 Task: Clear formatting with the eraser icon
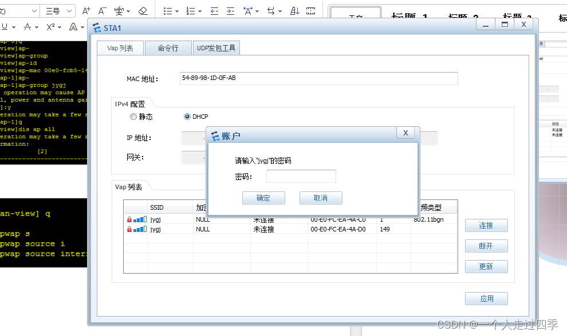(x=143, y=11)
